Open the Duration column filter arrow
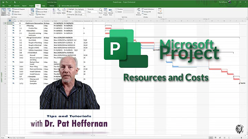 coord(52,21)
